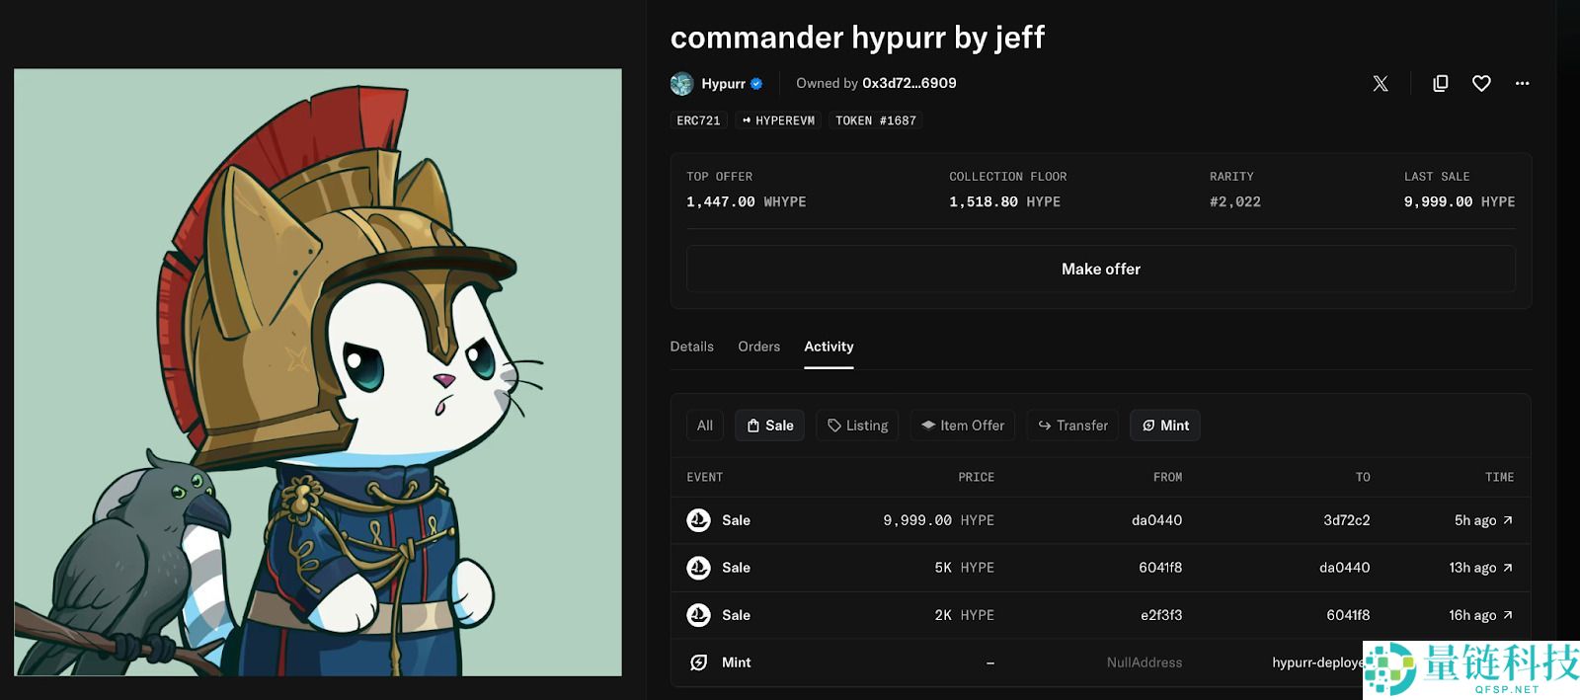Click the Hypurr collection avatar

(681, 84)
